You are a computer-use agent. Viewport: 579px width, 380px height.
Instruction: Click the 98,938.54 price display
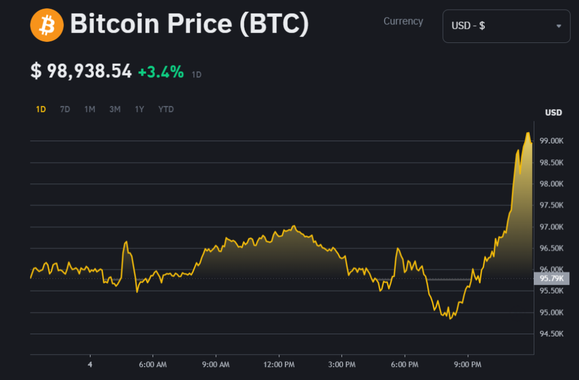point(80,72)
